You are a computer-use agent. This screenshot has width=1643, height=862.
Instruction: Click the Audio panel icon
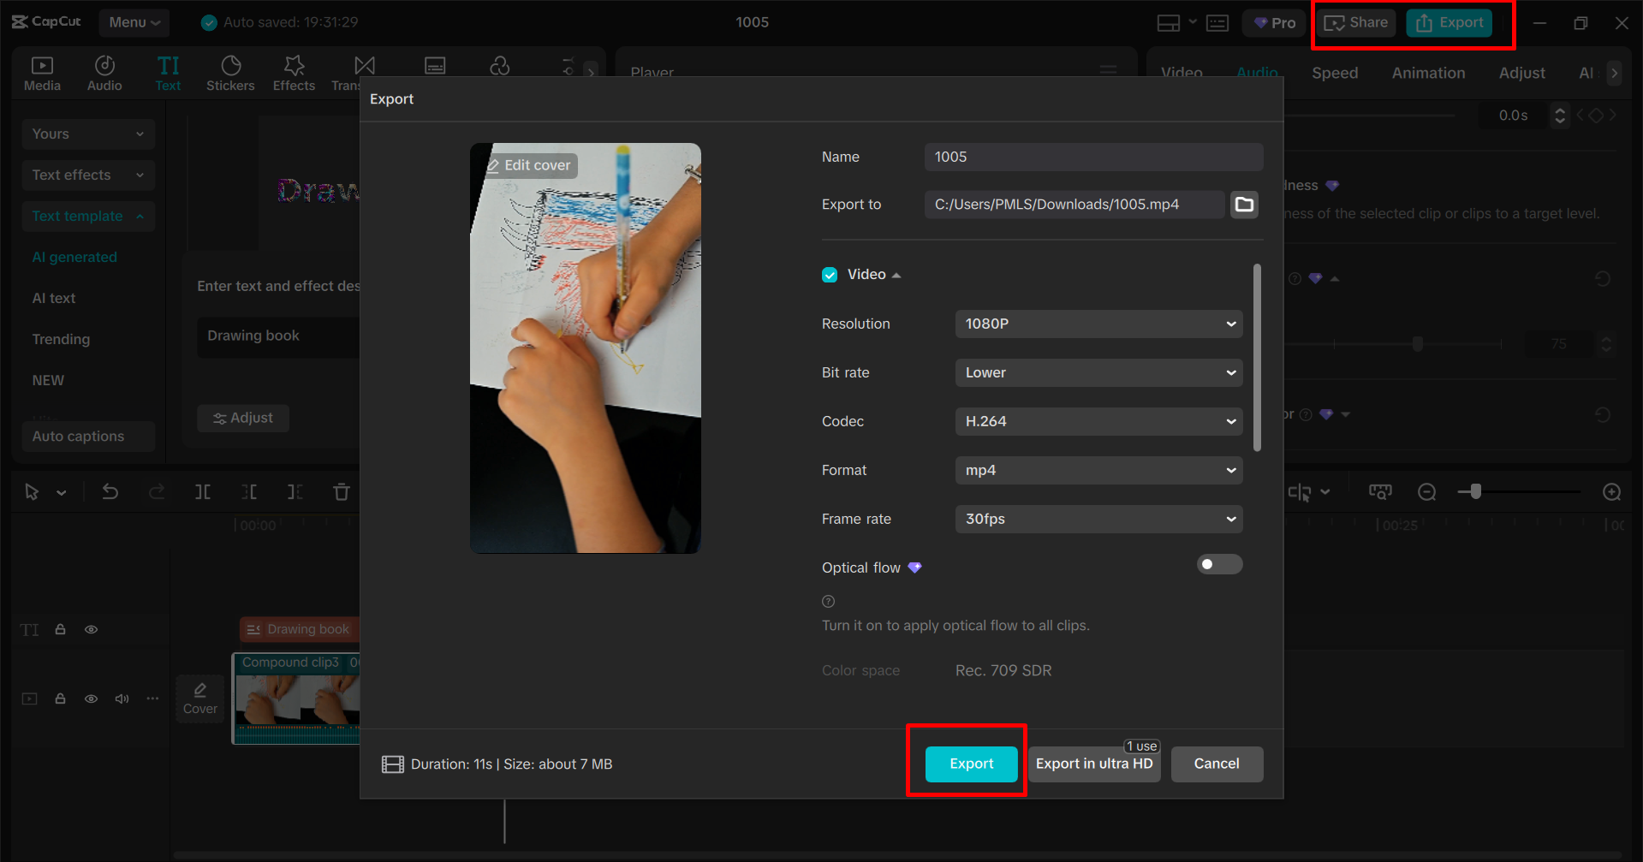pos(104,72)
